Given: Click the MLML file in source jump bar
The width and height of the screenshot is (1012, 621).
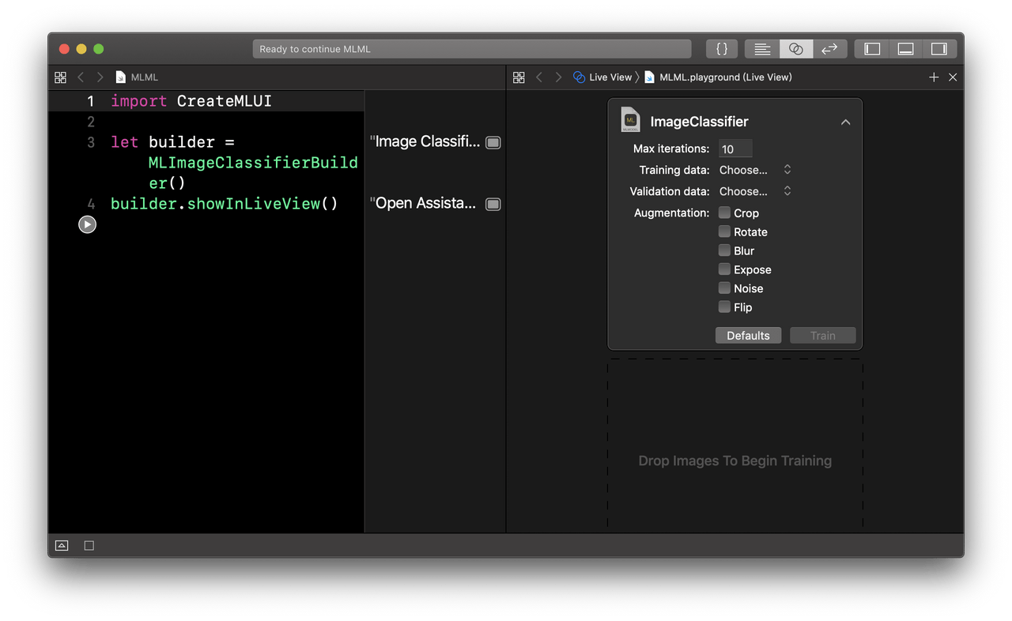Looking at the screenshot, I should tap(137, 77).
